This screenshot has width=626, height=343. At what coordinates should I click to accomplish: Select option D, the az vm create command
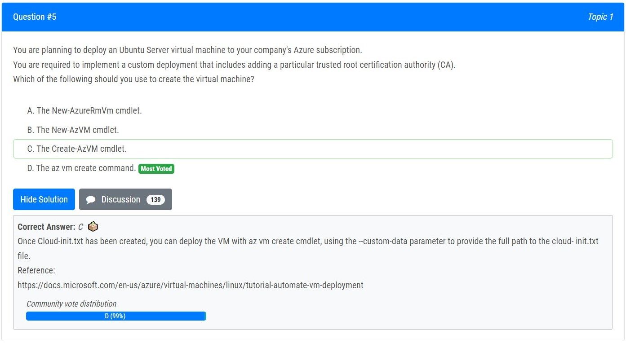pos(81,168)
